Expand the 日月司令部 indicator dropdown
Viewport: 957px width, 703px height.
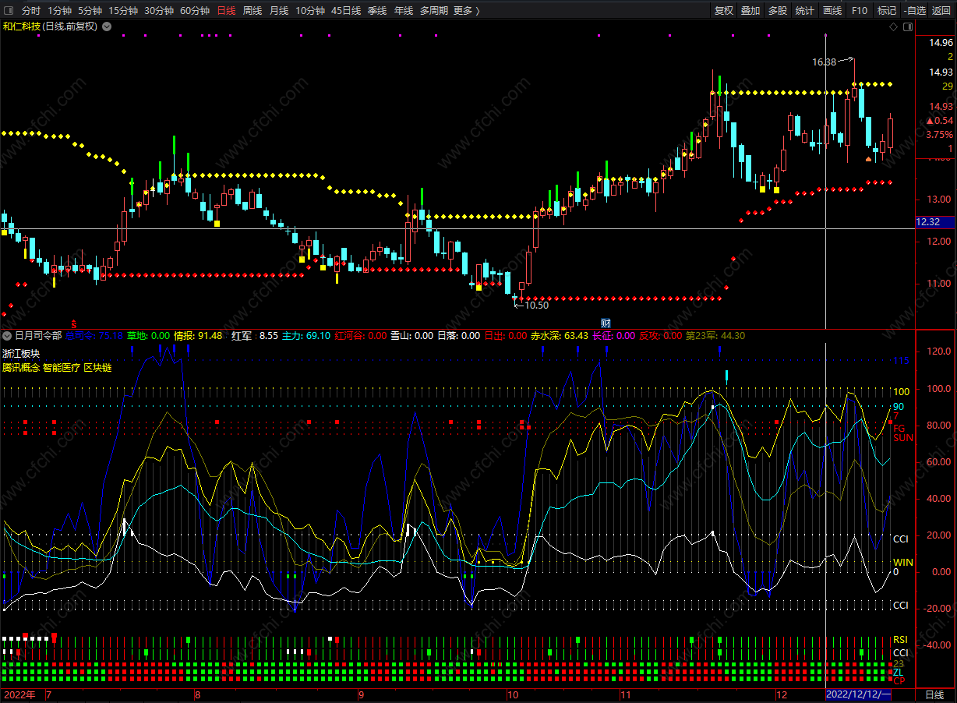(7, 336)
